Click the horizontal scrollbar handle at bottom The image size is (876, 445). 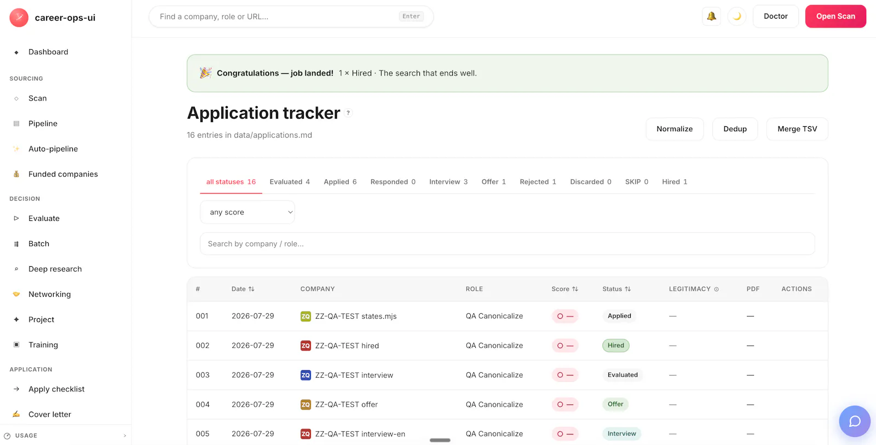[440, 440]
